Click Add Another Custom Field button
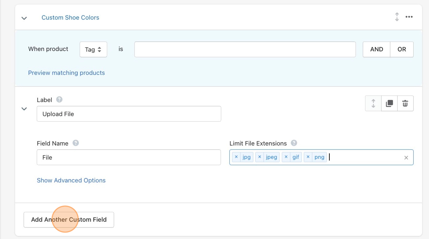This screenshot has width=429, height=239. point(69,219)
